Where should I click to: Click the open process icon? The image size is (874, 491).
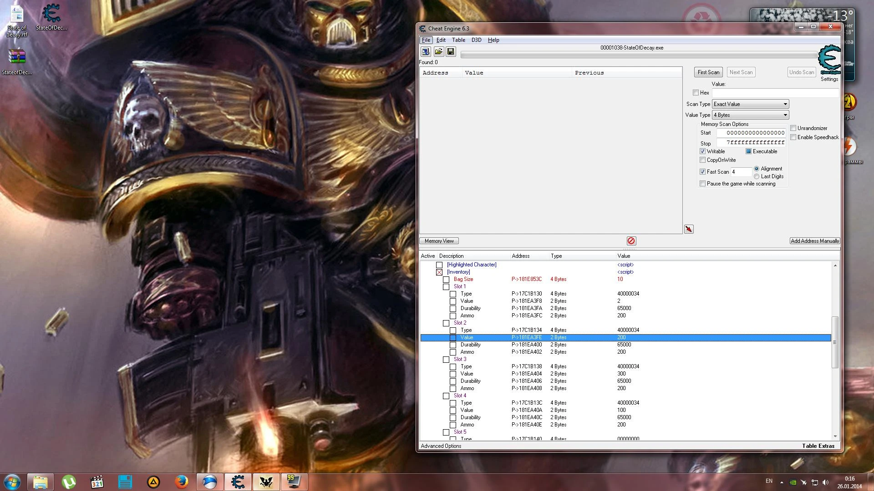[425, 51]
